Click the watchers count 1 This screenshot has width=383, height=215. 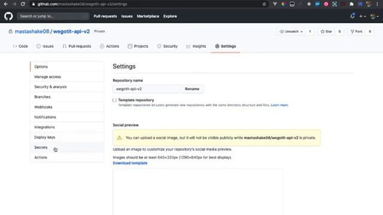tap(310, 32)
